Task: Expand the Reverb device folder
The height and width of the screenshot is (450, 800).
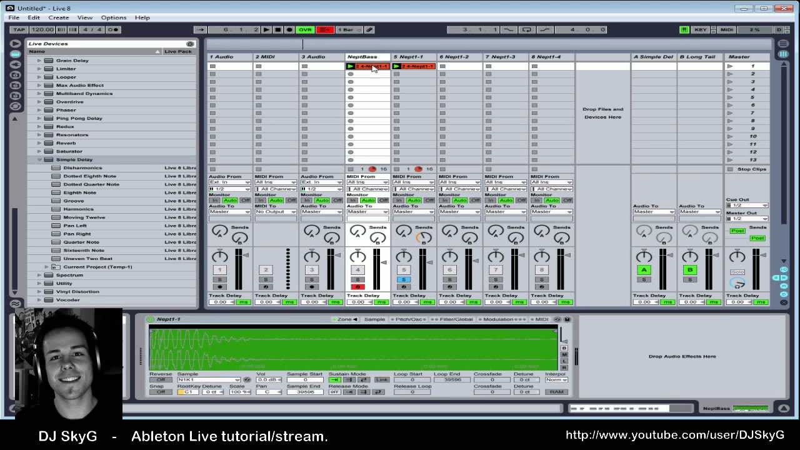Action: click(x=39, y=143)
